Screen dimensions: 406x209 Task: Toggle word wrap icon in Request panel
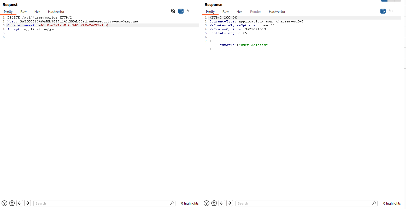point(181,11)
